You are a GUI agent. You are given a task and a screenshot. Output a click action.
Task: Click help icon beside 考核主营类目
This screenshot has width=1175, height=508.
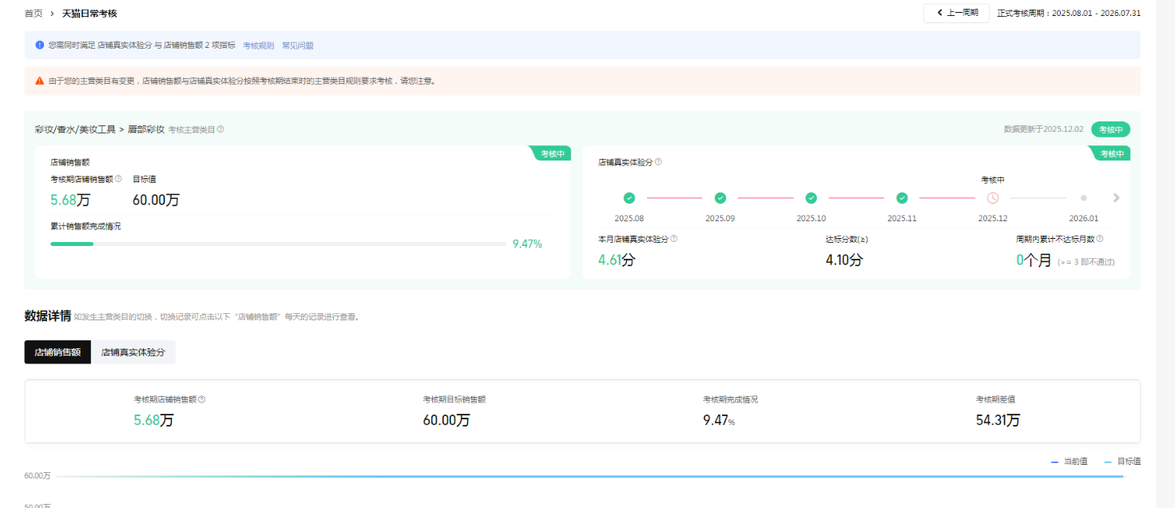[220, 129]
